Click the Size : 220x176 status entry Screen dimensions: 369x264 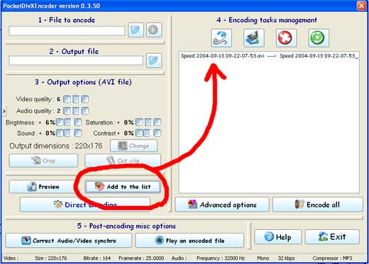[51, 258]
